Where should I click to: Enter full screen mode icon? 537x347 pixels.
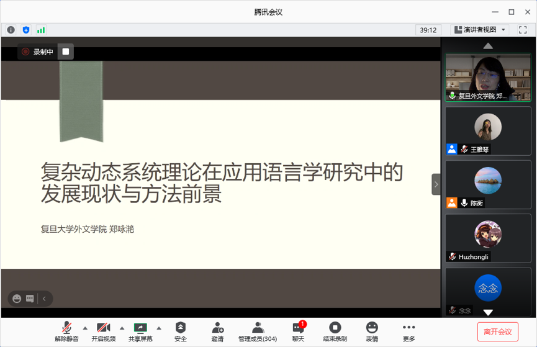(x=523, y=30)
